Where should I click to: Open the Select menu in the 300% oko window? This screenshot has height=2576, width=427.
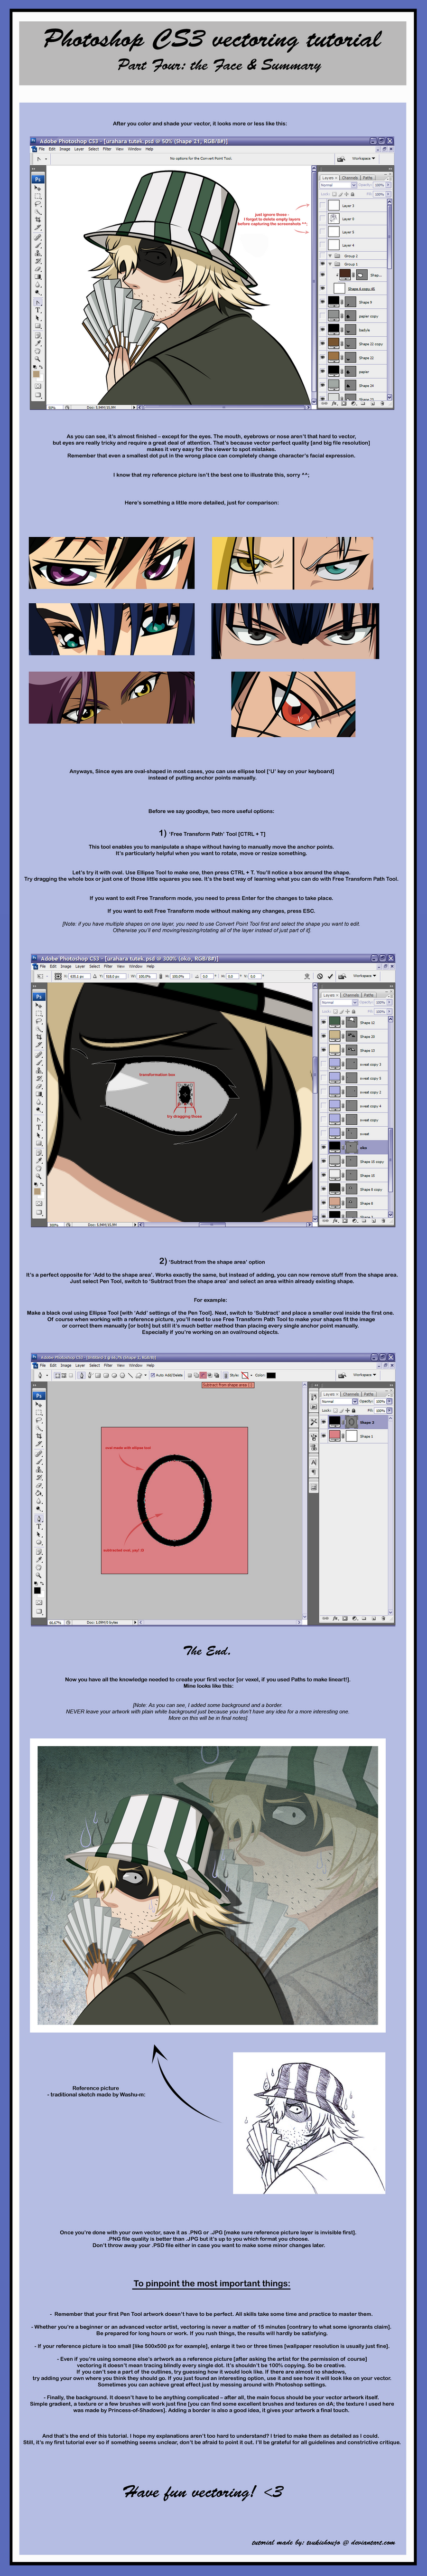tap(95, 967)
